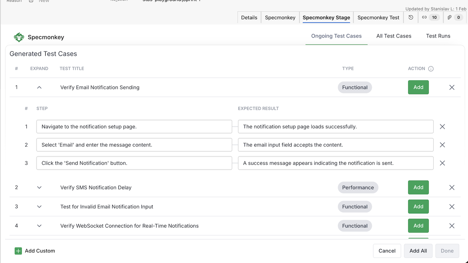
Task: Expand the WebSocket Connection test case
Action: pyautogui.click(x=39, y=226)
